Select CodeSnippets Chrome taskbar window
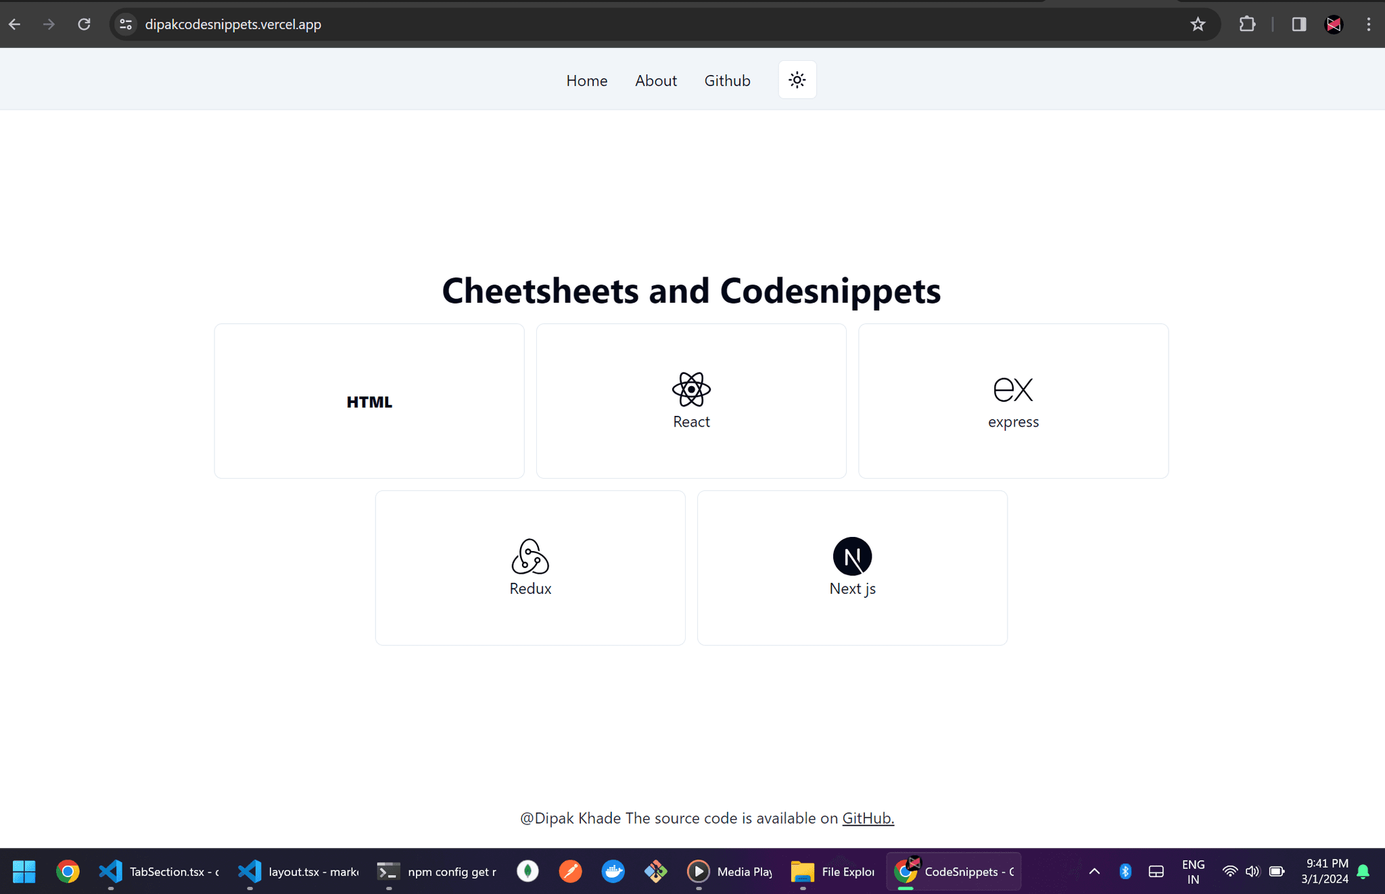The height and width of the screenshot is (894, 1385). click(x=954, y=871)
